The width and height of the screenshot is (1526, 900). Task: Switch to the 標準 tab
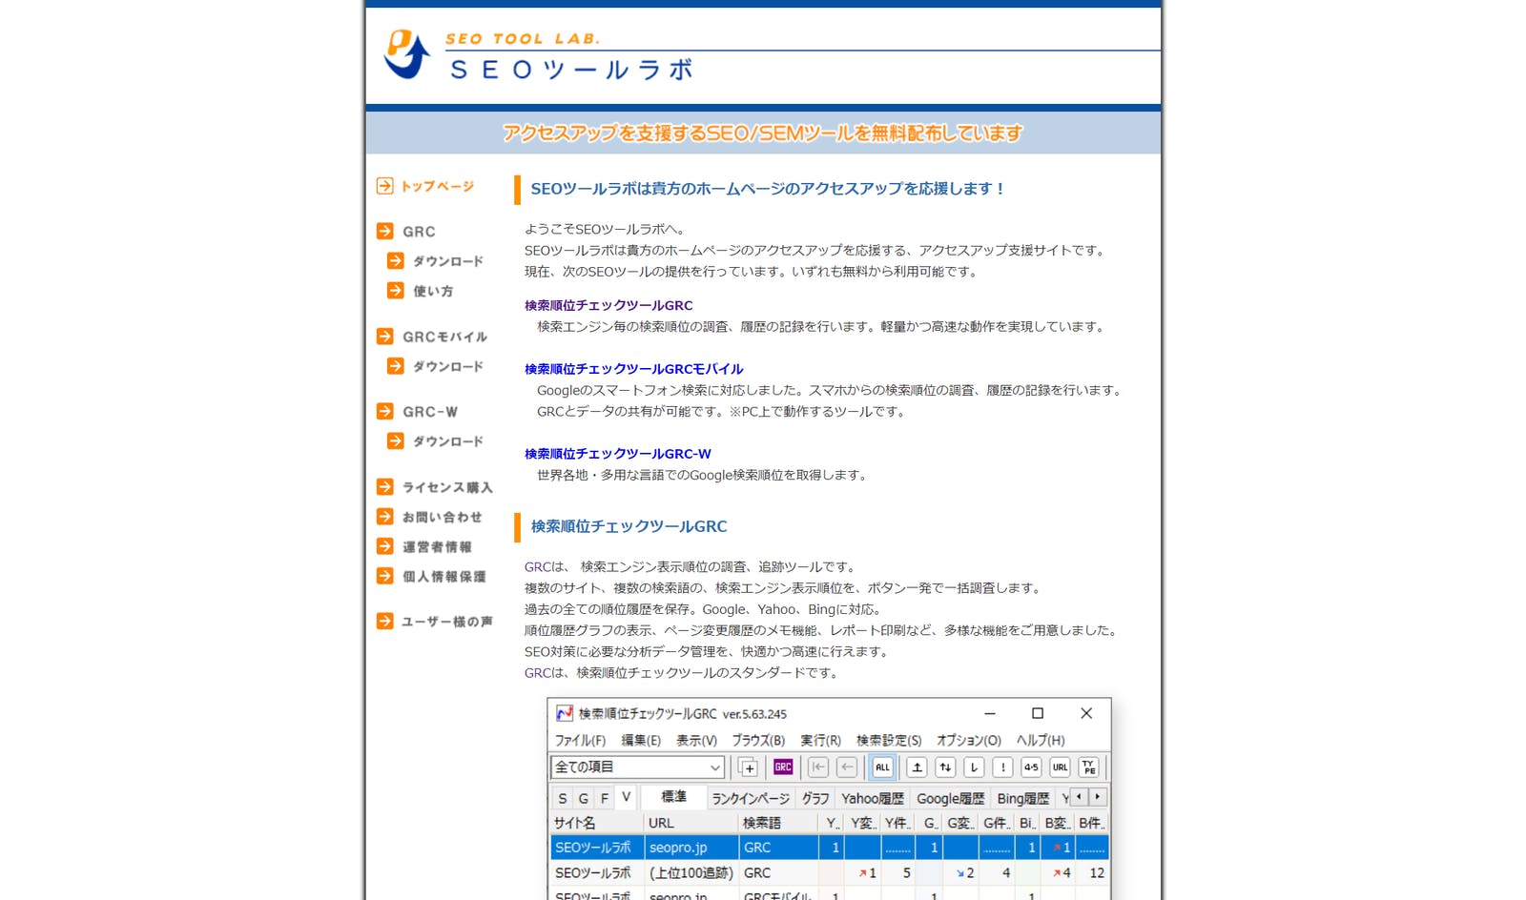pos(673,797)
